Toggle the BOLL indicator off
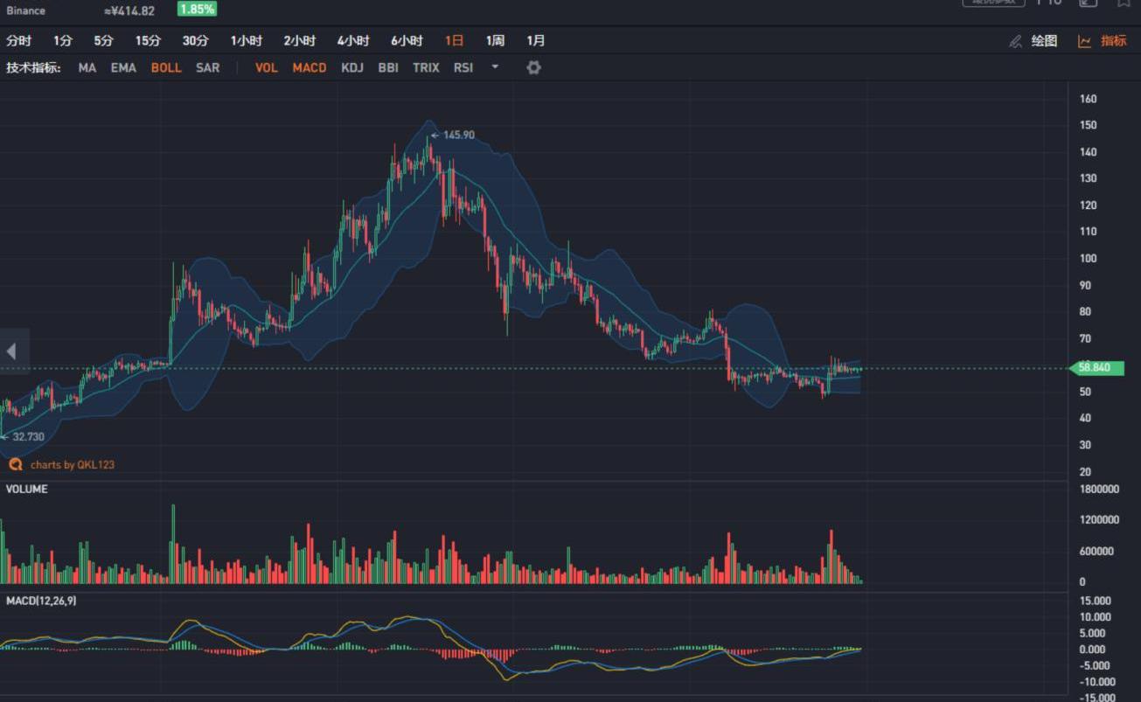The width and height of the screenshot is (1141, 702). [166, 67]
